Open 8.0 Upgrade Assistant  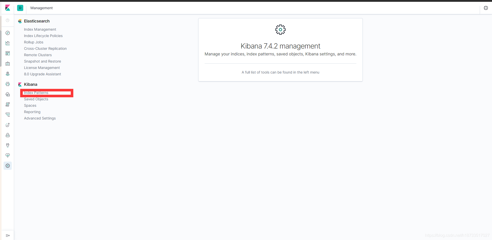[42, 74]
